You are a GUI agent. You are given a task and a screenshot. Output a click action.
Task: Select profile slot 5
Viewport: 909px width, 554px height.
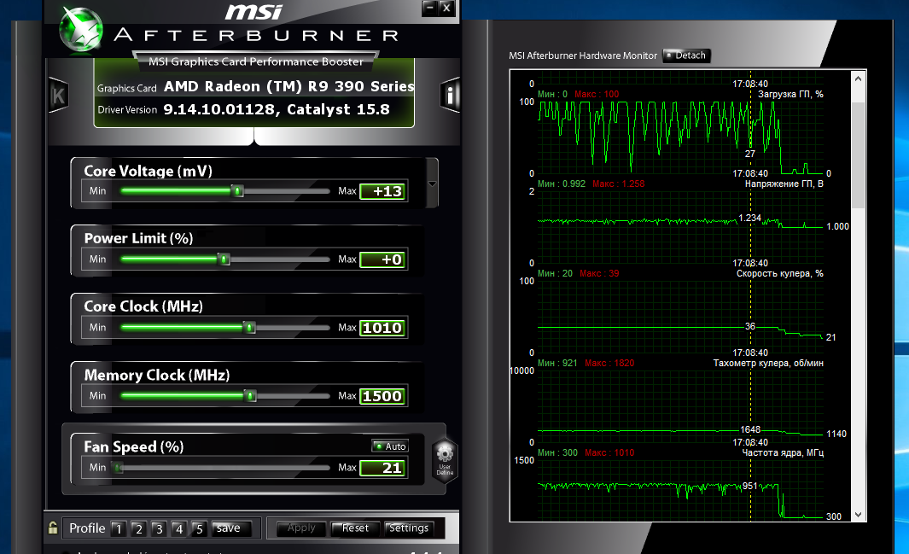click(x=200, y=528)
